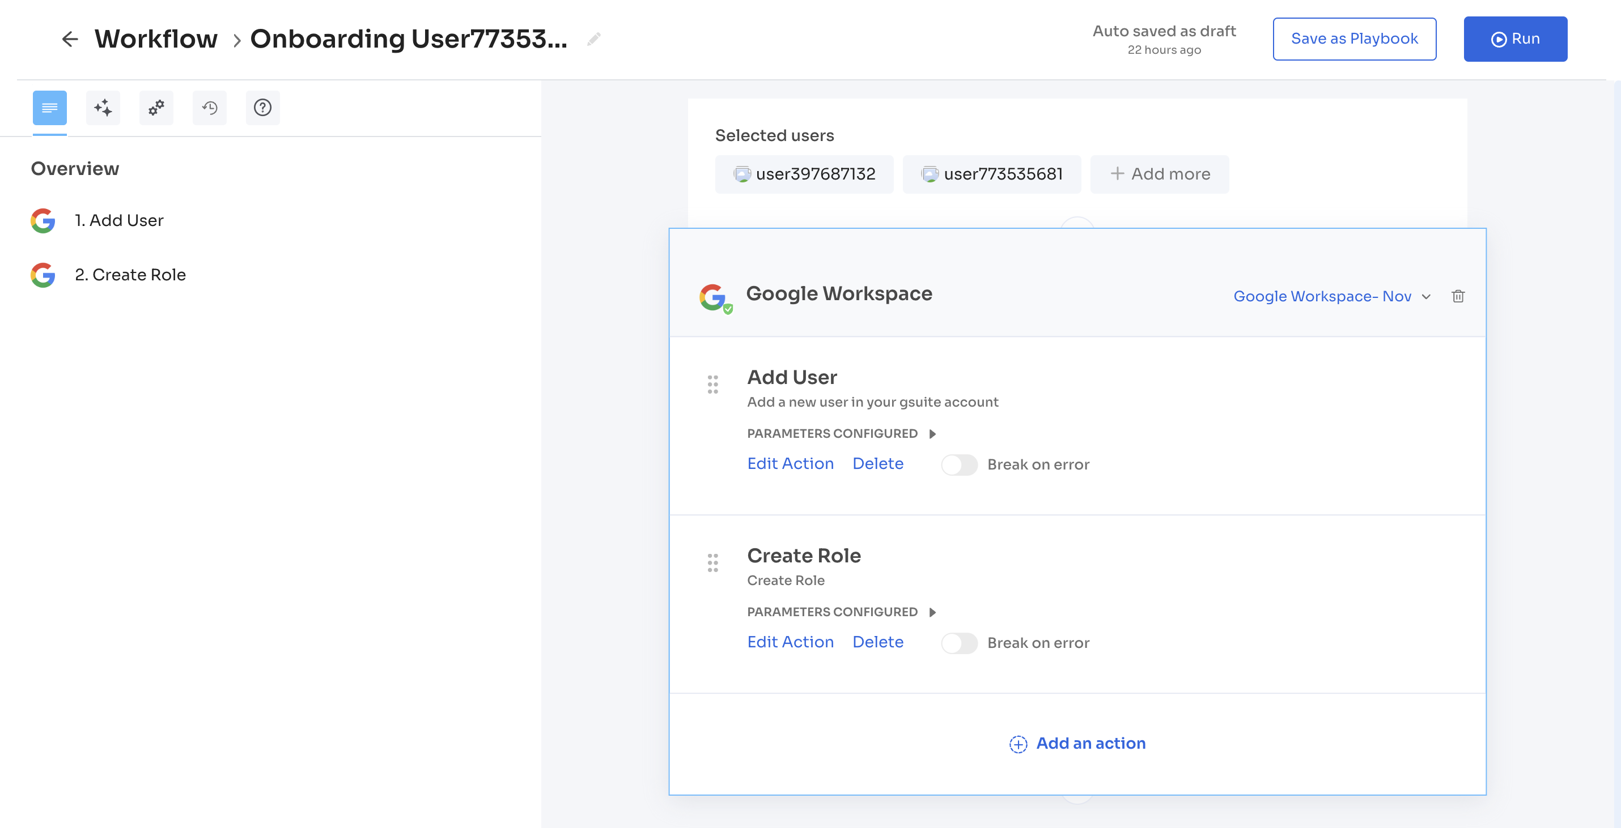The height and width of the screenshot is (828, 1621).
Task: Add an action to workflow
Action: pos(1077,743)
